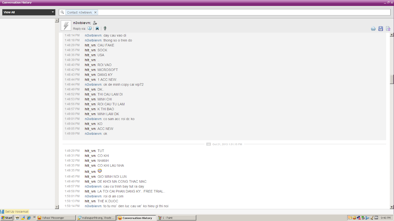Click message 'THE K DUOC'
Screen dimensions: 394x221
[108, 201]
